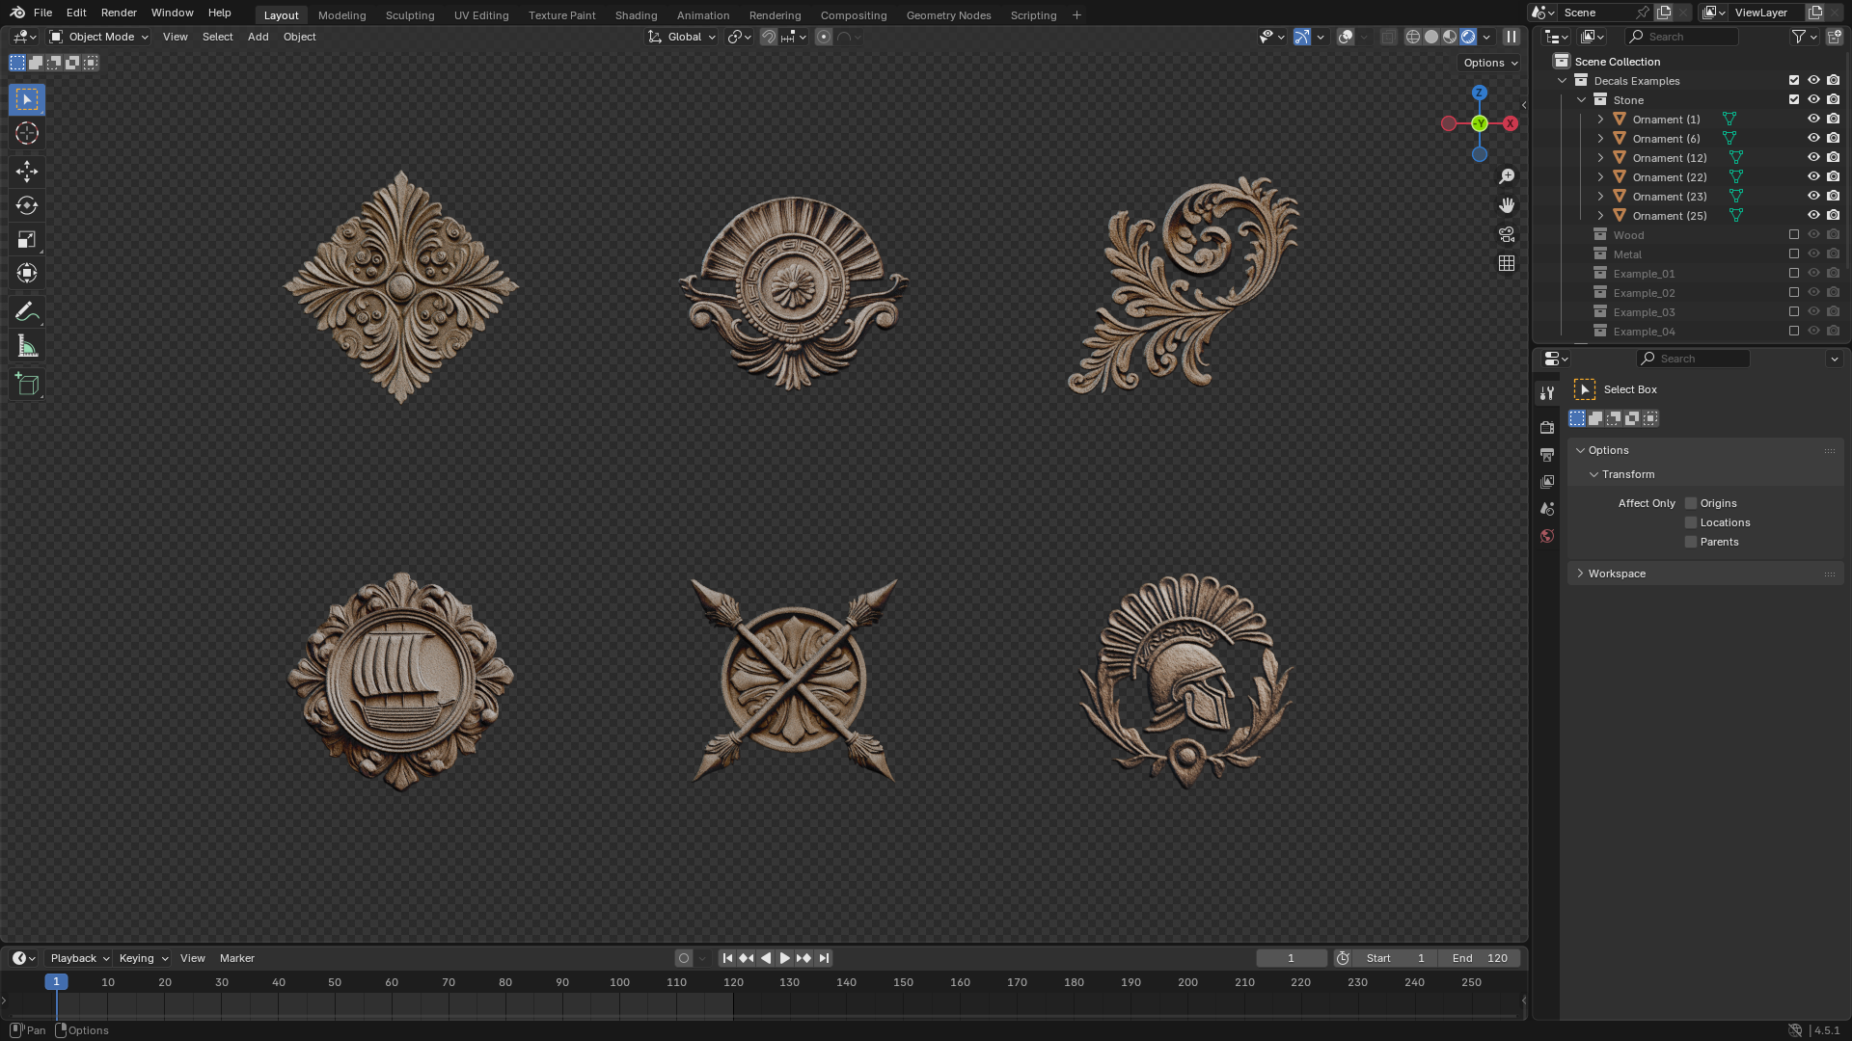Open the viewport Options button
Image resolution: width=1852 pixels, height=1041 pixels.
pos(1490,63)
